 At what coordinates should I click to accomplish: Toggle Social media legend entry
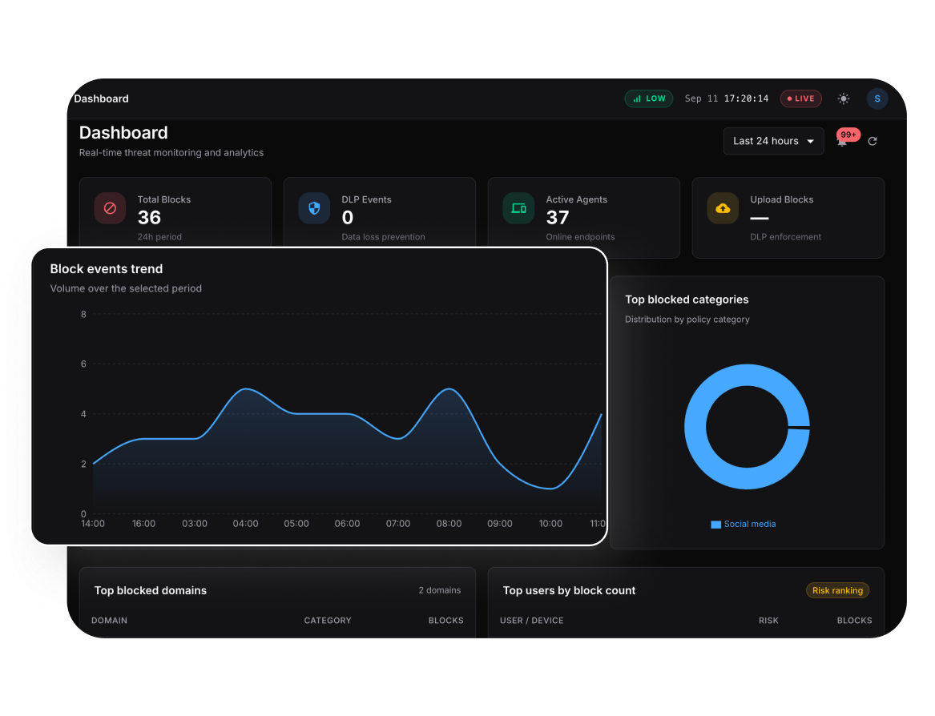coord(743,524)
